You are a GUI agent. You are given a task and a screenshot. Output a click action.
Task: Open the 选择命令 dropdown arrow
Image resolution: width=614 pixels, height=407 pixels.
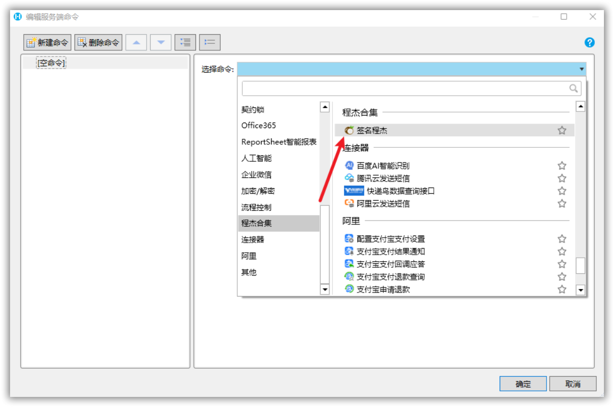[582, 69]
